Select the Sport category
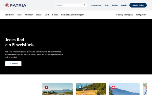The width and height of the screenshot is (152, 95). (47, 15)
